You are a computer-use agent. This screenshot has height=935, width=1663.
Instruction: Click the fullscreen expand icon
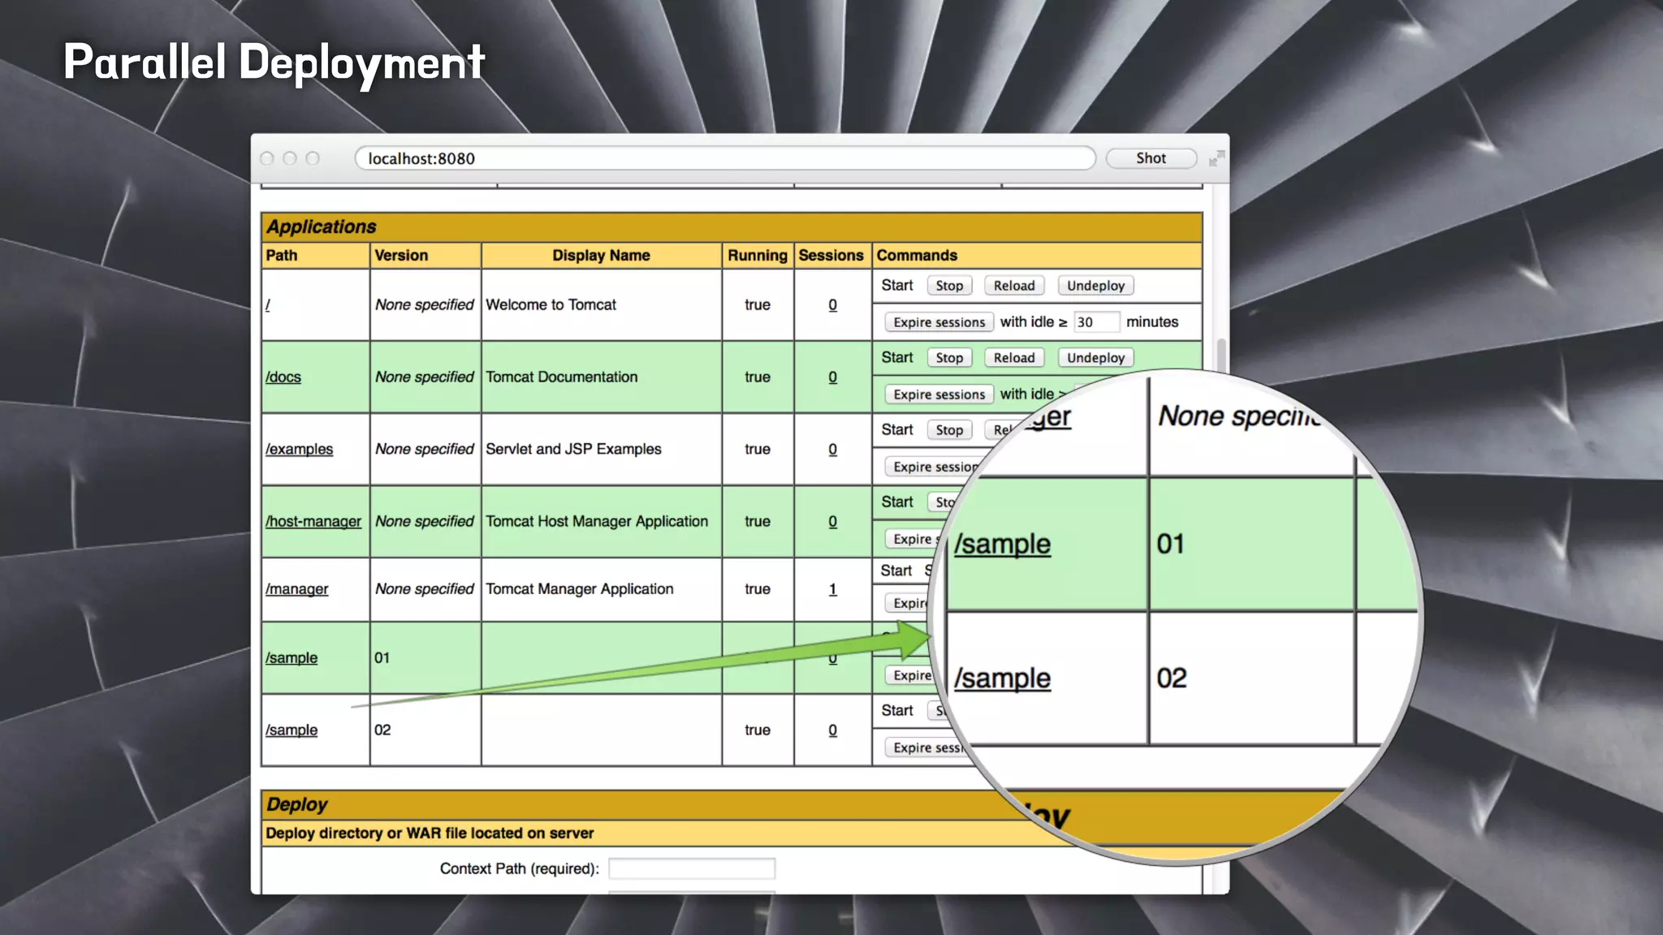click(x=1216, y=158)
